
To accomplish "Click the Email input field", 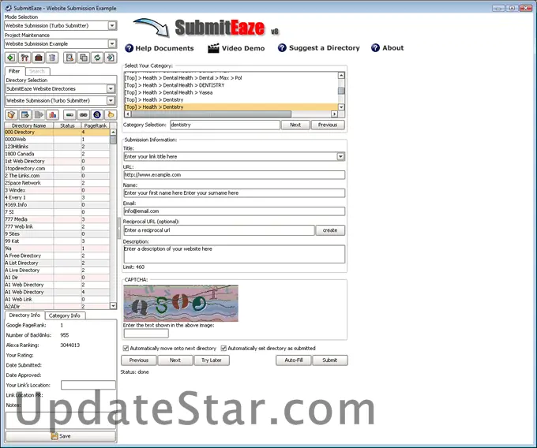I will pos(235,211).
